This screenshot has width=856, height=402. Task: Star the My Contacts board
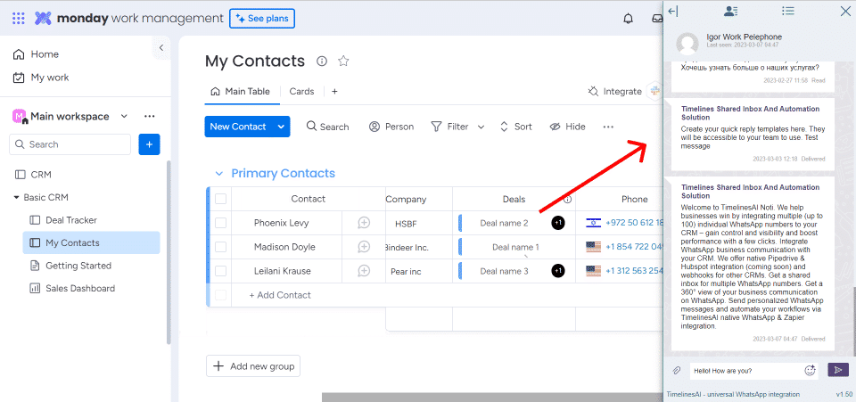click(343, 62)
